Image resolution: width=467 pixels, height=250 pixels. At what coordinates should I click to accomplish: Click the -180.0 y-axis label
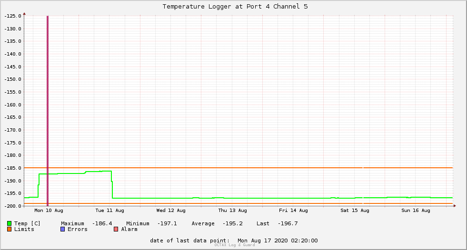point(13,155)
